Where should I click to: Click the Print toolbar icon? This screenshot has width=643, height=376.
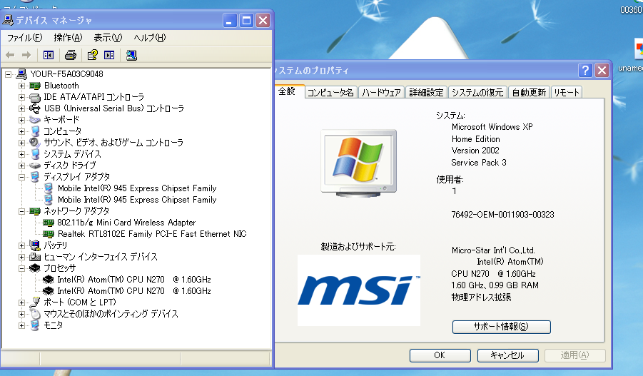[71, 55]
